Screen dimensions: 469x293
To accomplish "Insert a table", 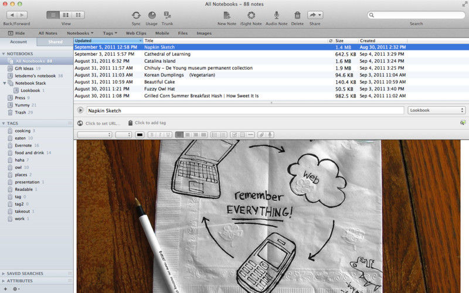I will (x=243, y=135).
